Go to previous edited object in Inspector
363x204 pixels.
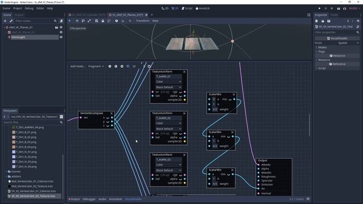(x=348, y=21)
